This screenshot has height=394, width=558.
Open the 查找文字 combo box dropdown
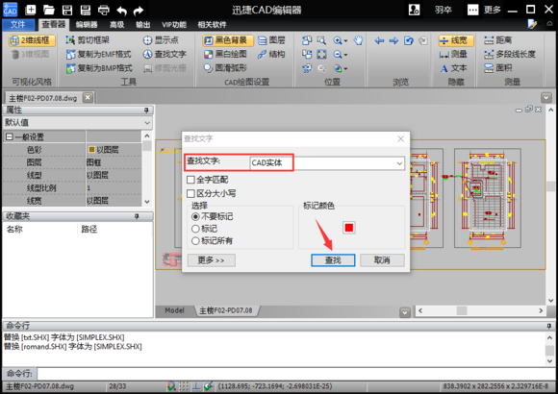tap(399, 163)
